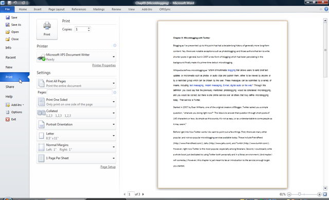Click the Options icon in the sidebar
This screenshot has height=200, width=329.
tap(8, 112)
